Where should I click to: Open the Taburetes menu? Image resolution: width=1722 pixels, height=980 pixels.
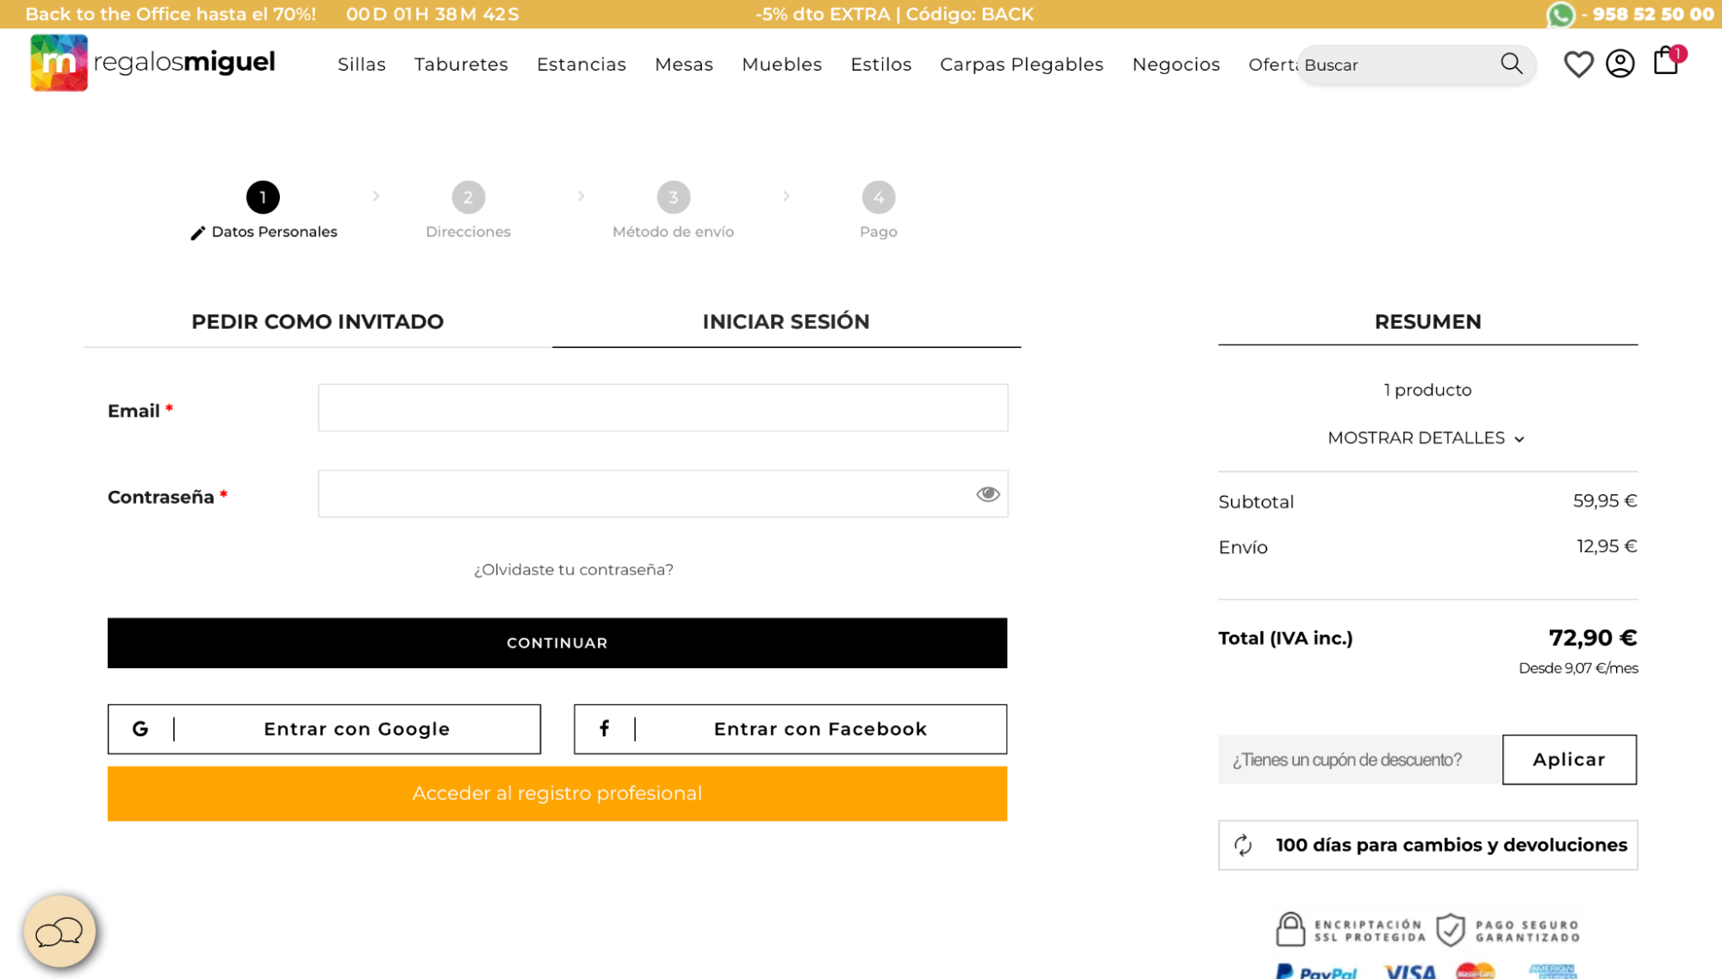pyautogui.click(x=461, y=65)
